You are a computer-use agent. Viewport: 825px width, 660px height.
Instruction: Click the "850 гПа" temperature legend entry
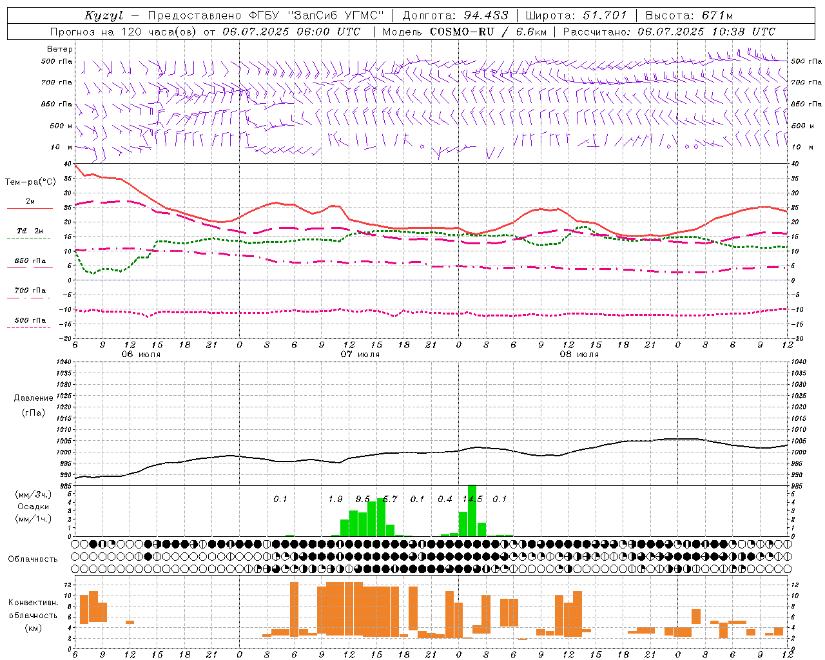[x=30, y=261]
